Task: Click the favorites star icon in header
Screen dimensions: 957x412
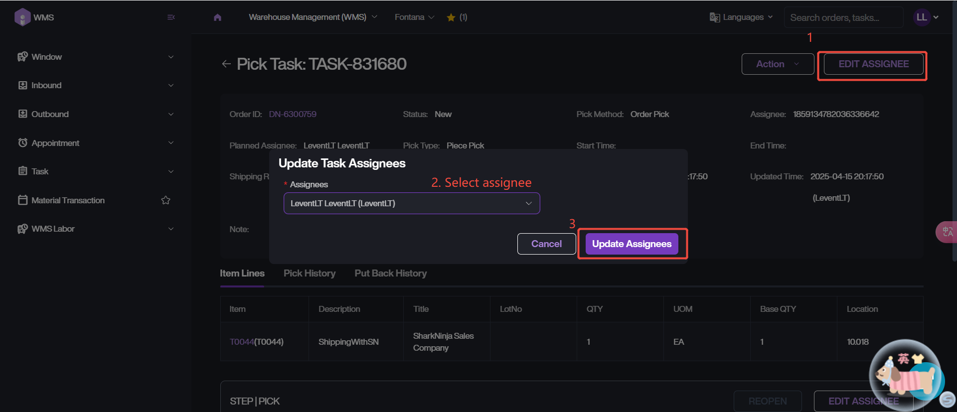Action: click(x=451, y=17)
